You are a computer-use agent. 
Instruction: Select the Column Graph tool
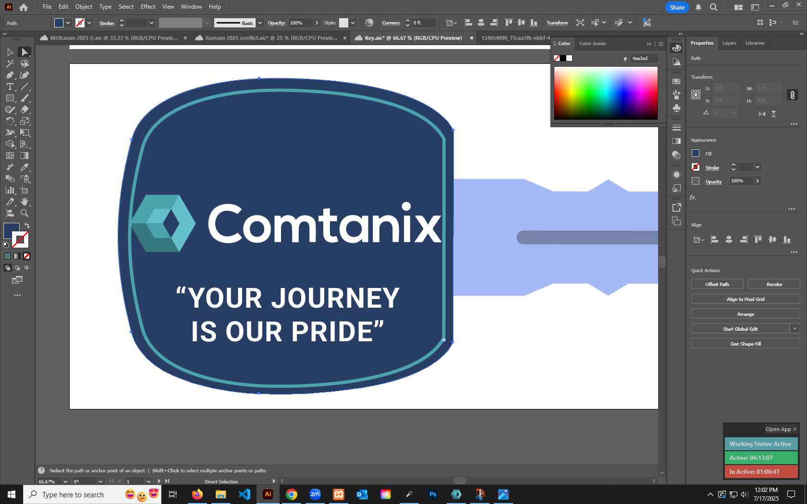pos(10,190)
